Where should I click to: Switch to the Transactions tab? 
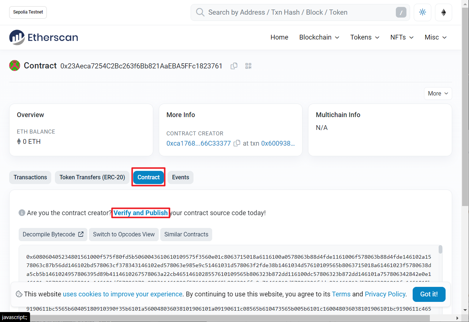click(x=30, y=177)
